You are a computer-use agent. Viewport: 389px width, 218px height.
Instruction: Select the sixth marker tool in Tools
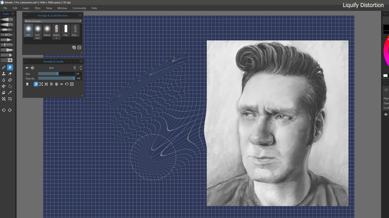coord(7,45)
